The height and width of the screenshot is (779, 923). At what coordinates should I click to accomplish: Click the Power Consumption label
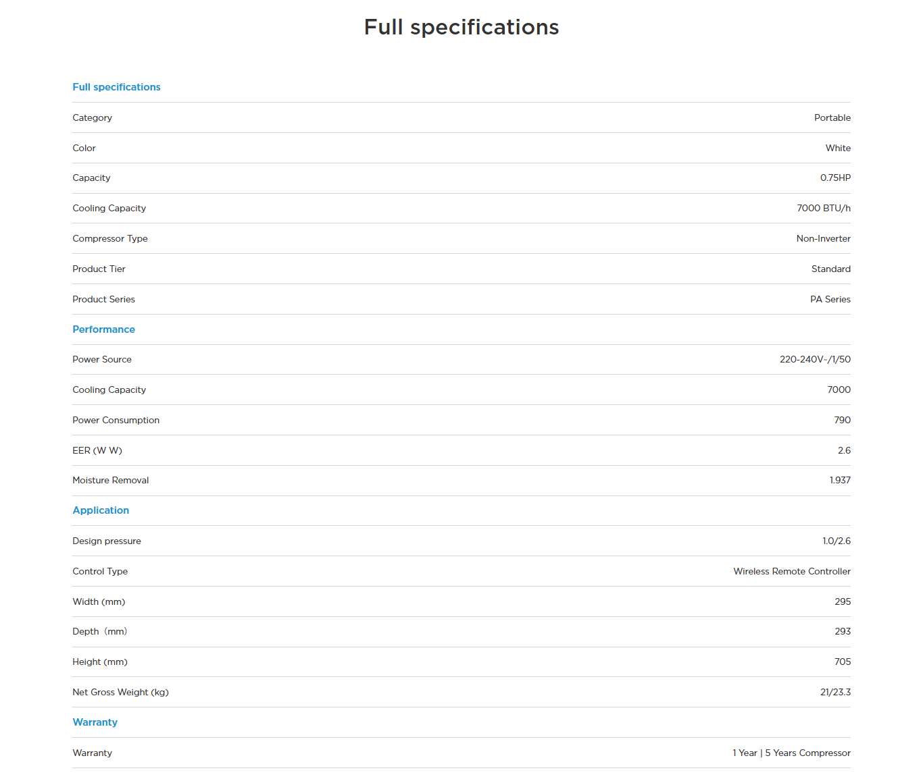pos(116,420)
